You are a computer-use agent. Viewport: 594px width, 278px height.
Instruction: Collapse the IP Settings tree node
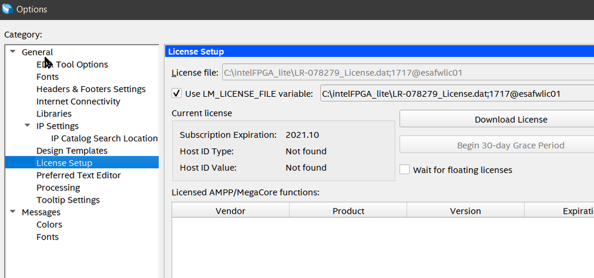tap(27, 126)
